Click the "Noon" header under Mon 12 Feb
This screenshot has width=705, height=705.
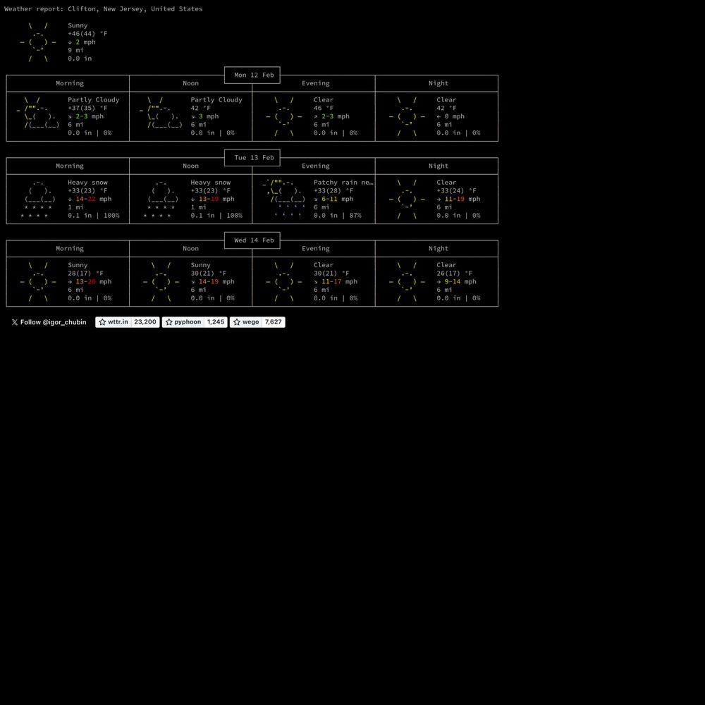point(190,83)
